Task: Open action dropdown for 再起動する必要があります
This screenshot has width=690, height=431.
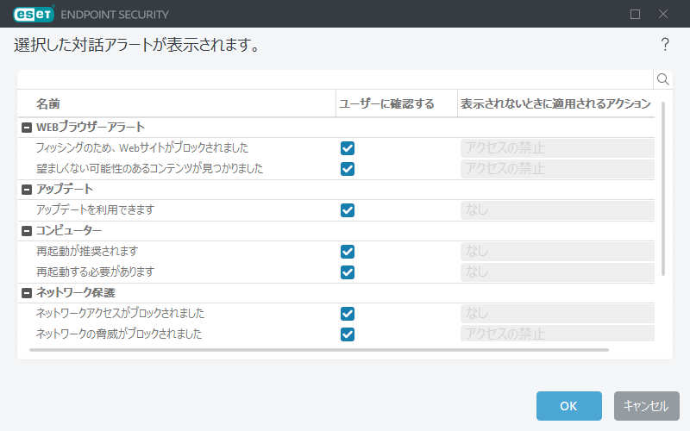Action: pyautogui.click(x=557, y=272)
